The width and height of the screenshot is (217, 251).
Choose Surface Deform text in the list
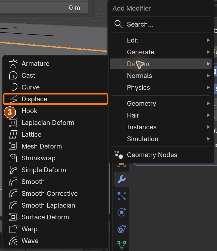45,217
